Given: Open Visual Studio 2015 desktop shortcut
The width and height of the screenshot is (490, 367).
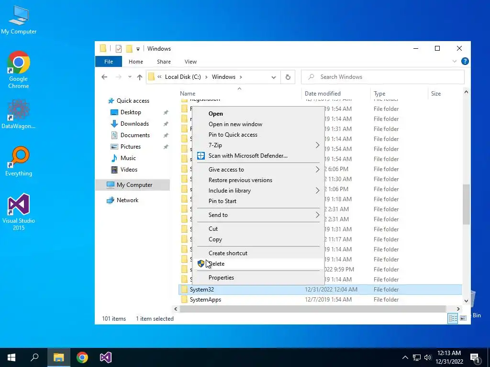Looking at the screenshot, I should pos(19,212).
